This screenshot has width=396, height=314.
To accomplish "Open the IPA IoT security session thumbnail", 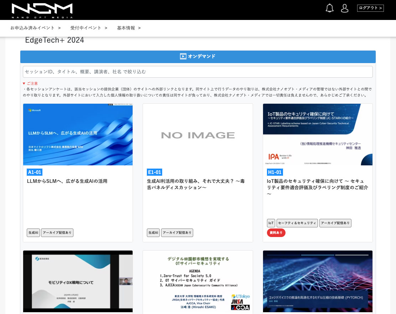I will click(x=318, y=134).
